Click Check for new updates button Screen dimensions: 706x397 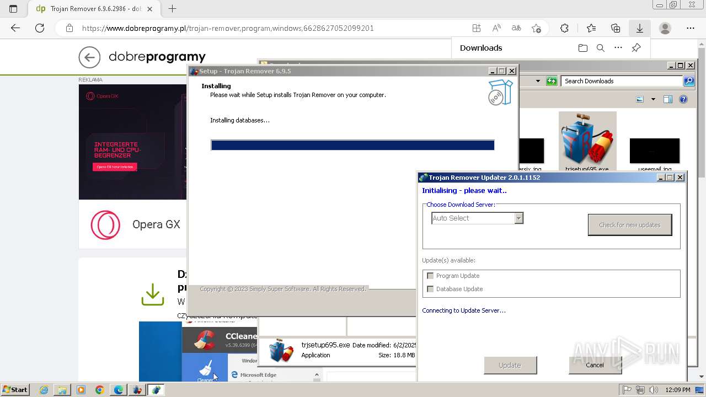coord(630,225)
